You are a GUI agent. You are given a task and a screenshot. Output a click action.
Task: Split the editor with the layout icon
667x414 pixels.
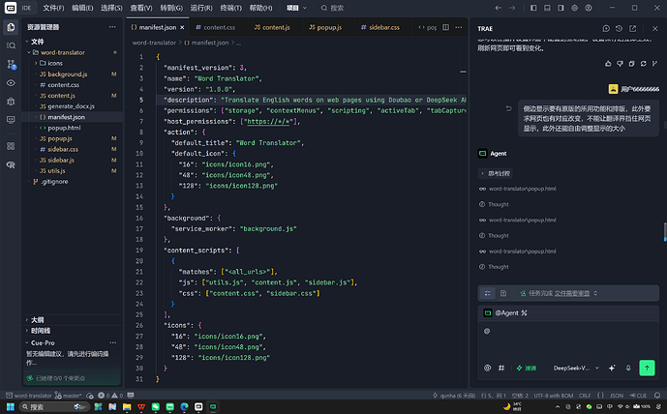click(445, 27)
